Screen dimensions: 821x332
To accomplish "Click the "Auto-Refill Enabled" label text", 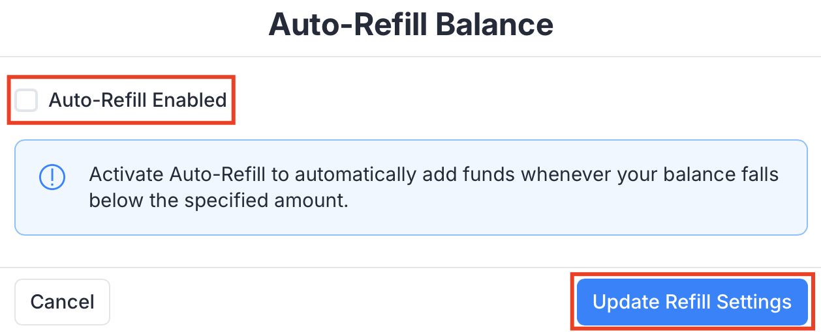I will [x=137, y=100].
